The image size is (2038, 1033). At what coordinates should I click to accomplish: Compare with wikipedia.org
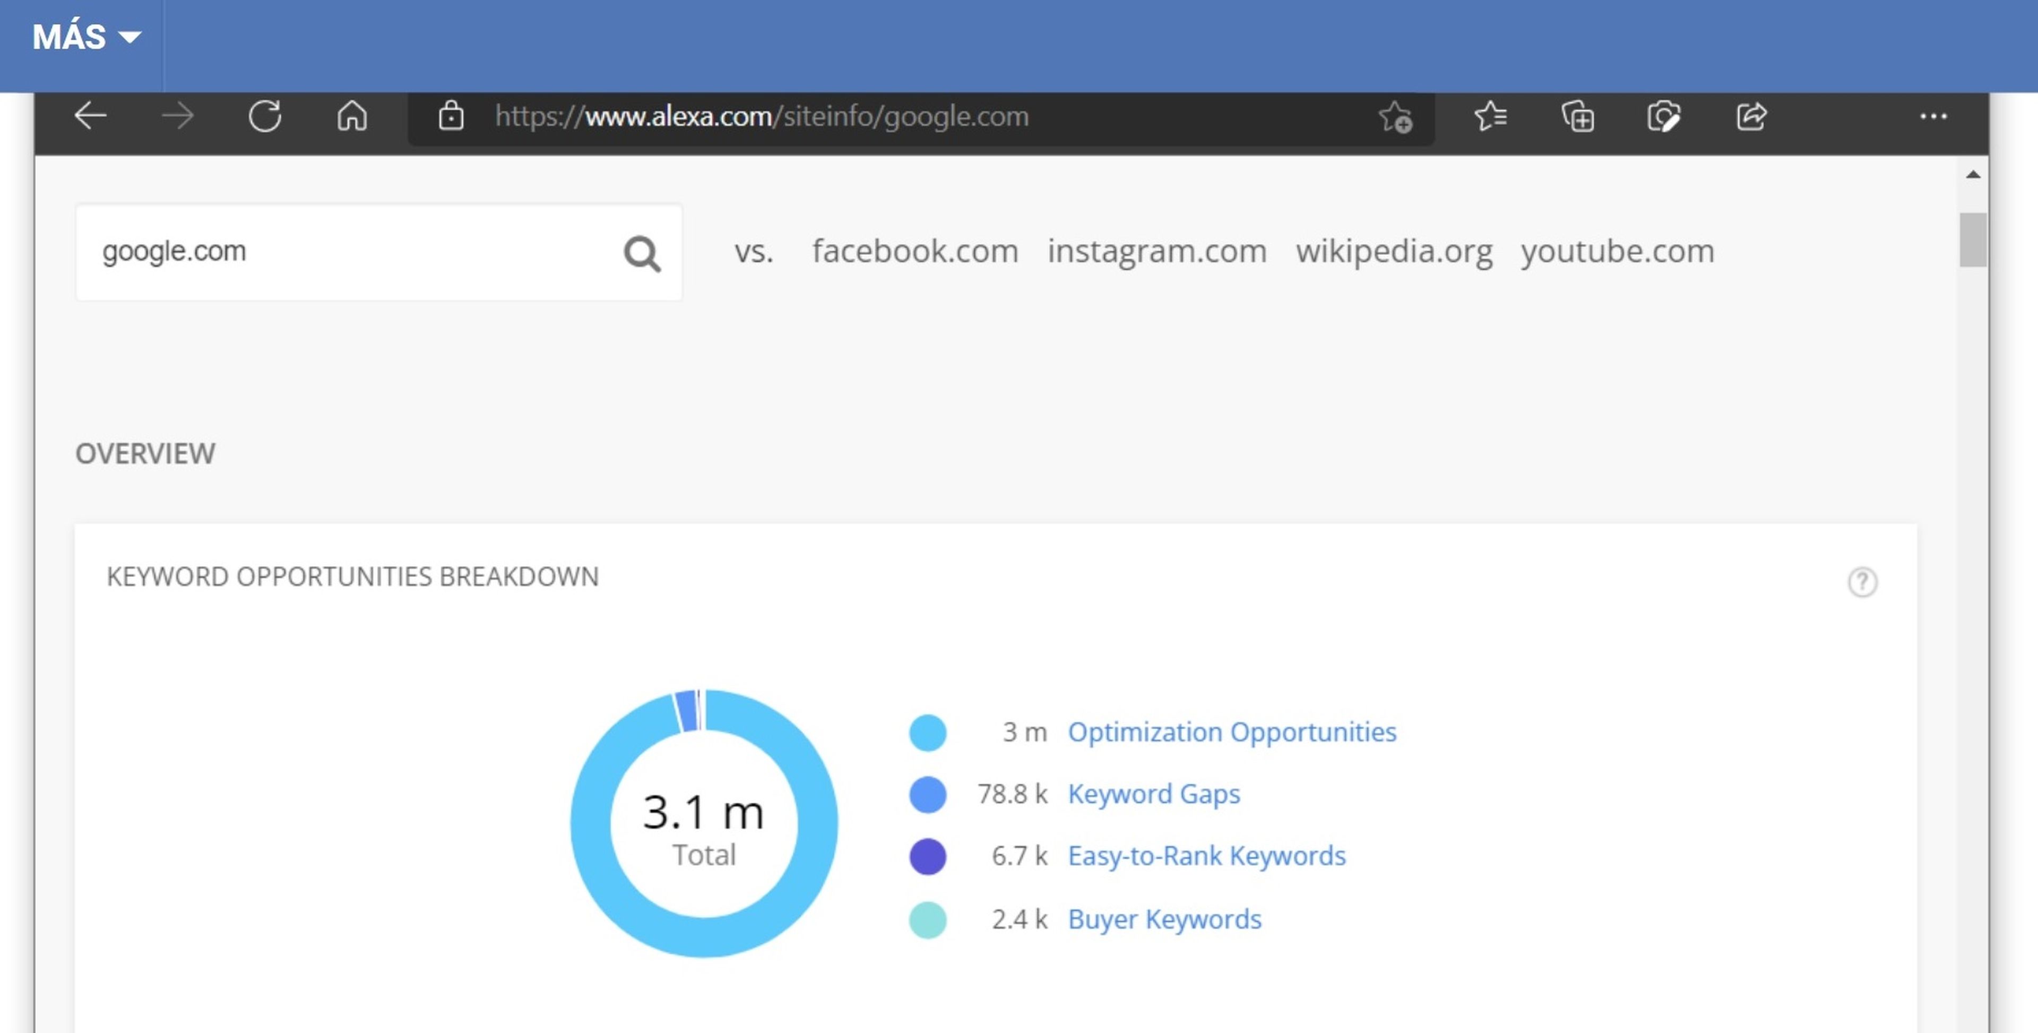pyautogui.click(x=1393, y=251)
